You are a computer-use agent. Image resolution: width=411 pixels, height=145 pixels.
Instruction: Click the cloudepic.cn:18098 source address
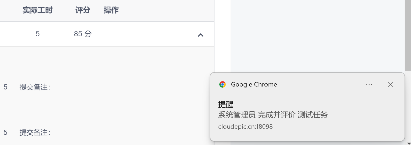point(246,127)
